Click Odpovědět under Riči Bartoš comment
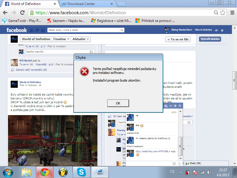Viewport: 237px width, 178px height. (41, 64)
